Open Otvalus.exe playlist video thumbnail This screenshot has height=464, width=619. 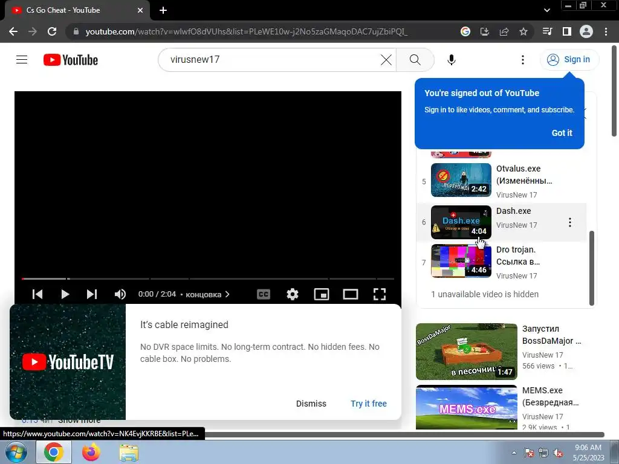pos(461,180)
